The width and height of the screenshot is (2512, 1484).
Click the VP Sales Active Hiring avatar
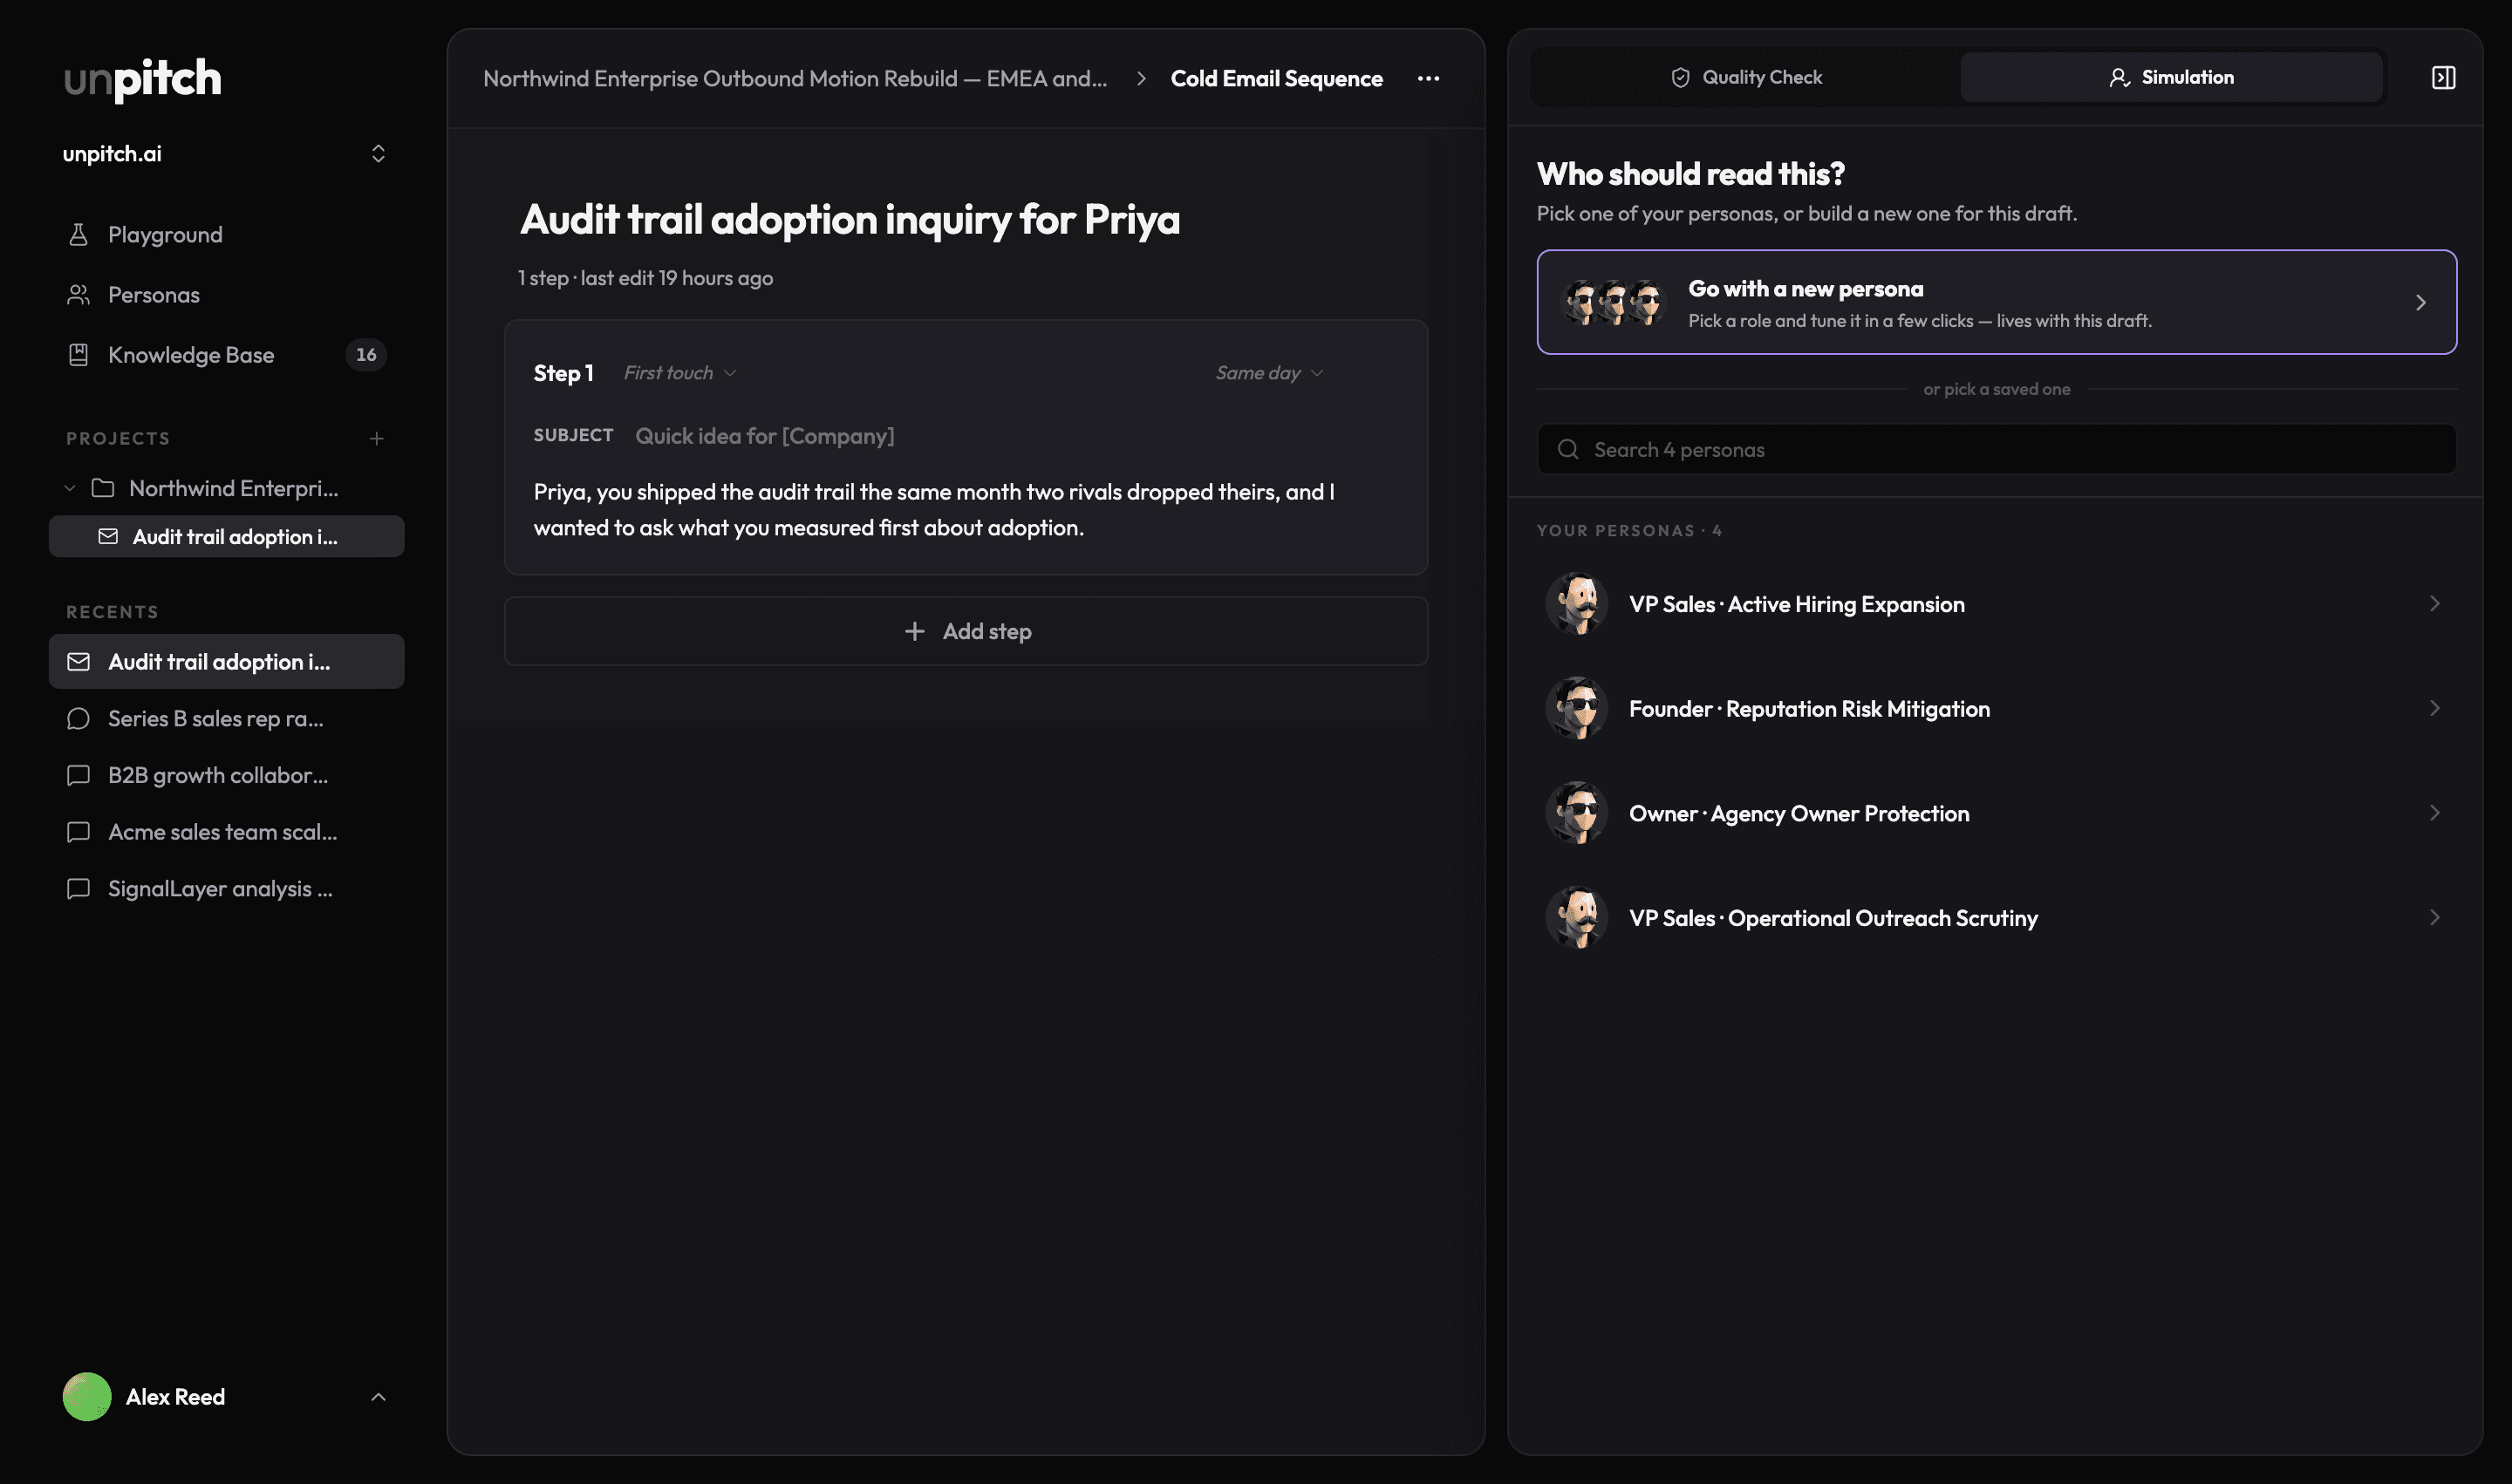tap(1577, 604)
